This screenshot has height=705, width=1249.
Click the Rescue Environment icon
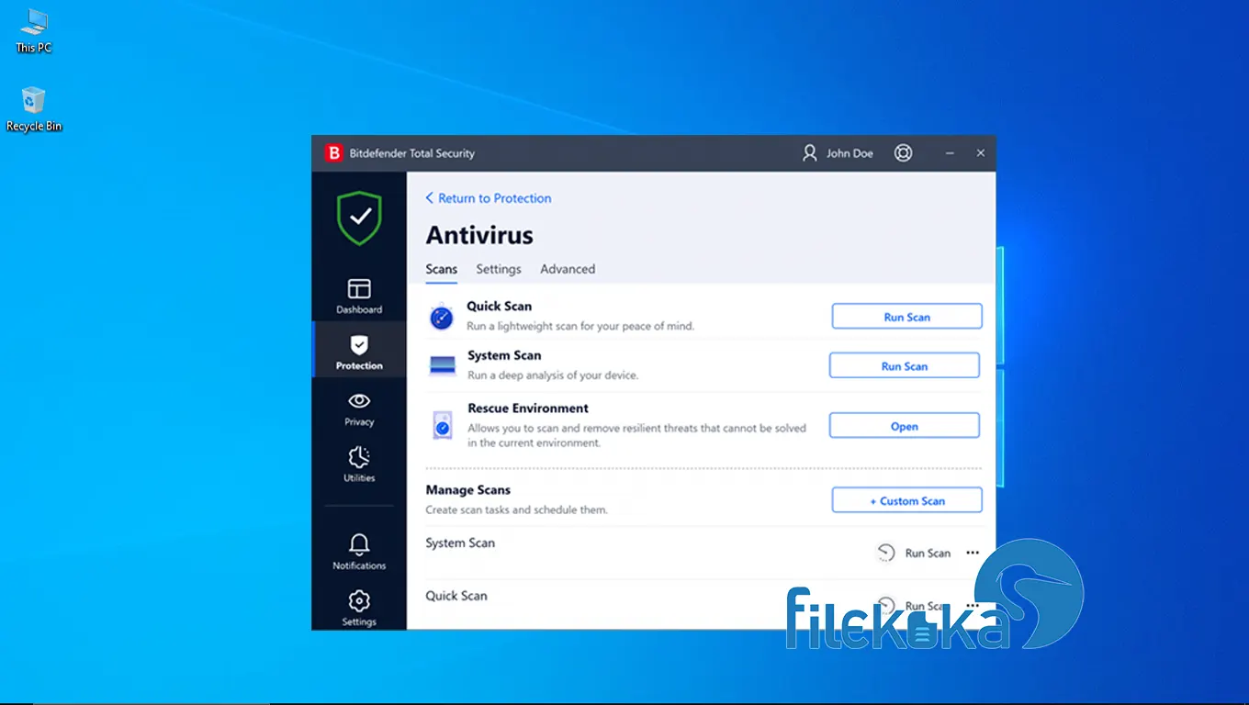[443, 426]
